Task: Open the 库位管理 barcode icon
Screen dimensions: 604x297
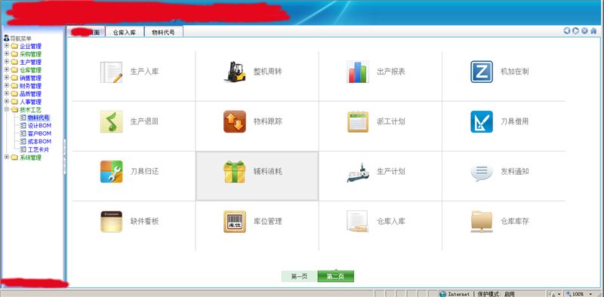Action: pyautogui.click(x=235, y=222)
